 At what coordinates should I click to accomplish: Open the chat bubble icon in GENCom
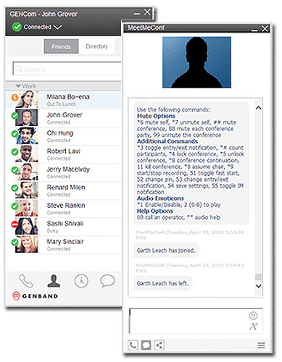point(107,281)
